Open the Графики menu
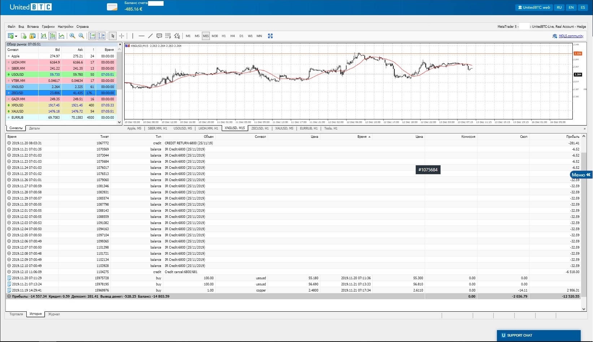 [48, 27]
